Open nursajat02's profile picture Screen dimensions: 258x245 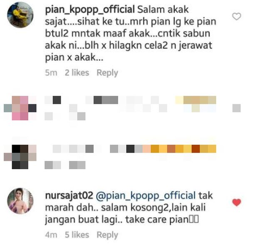pos(20,201)
